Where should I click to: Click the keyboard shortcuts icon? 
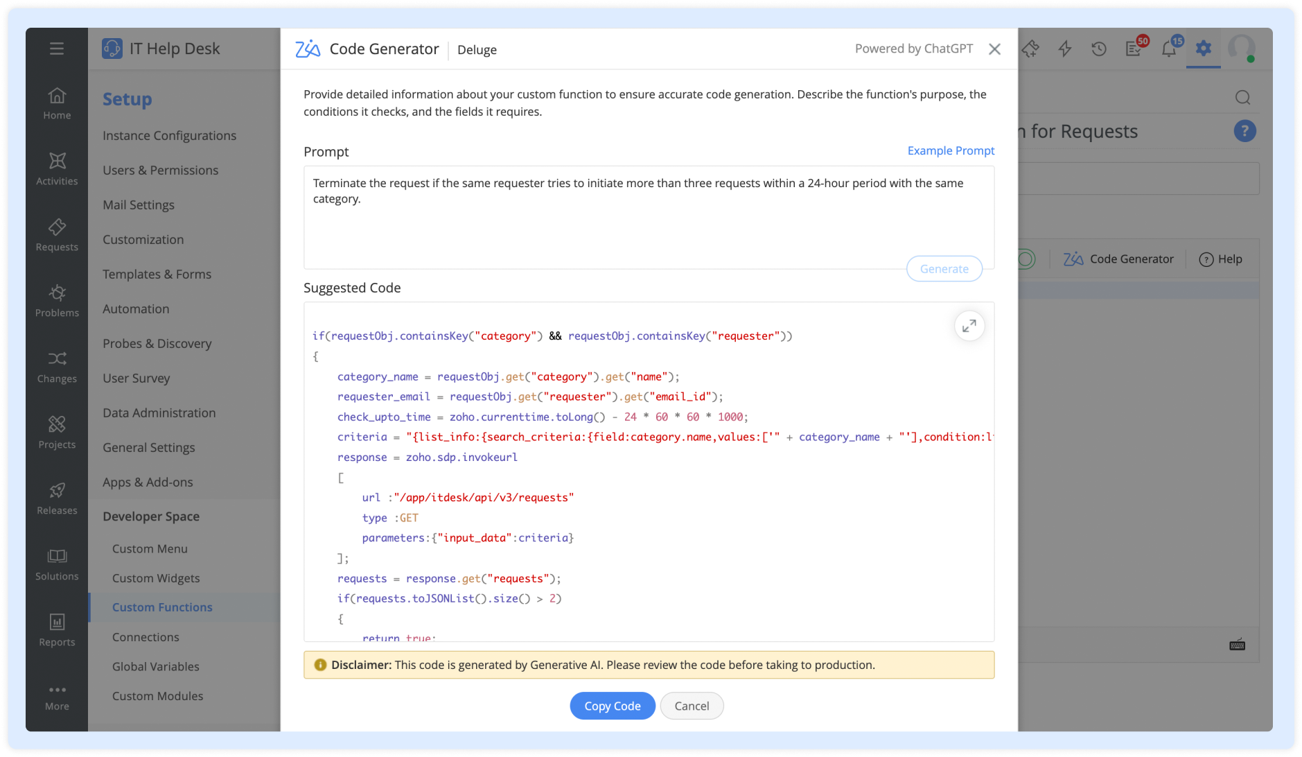[x=1238, y=645]
